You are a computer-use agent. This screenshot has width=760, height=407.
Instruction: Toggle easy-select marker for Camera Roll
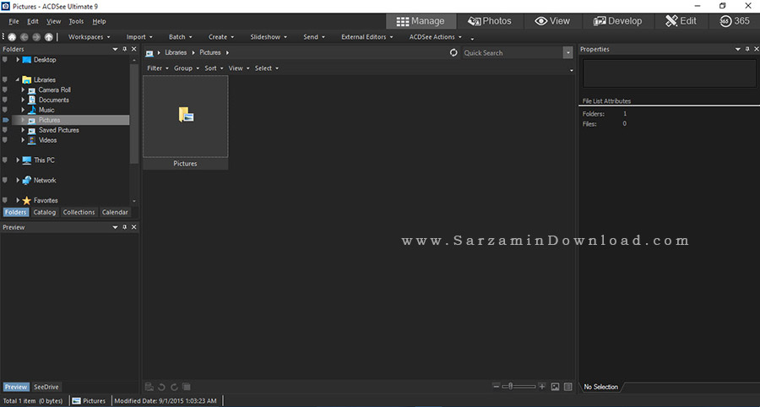tap(5, 90)
